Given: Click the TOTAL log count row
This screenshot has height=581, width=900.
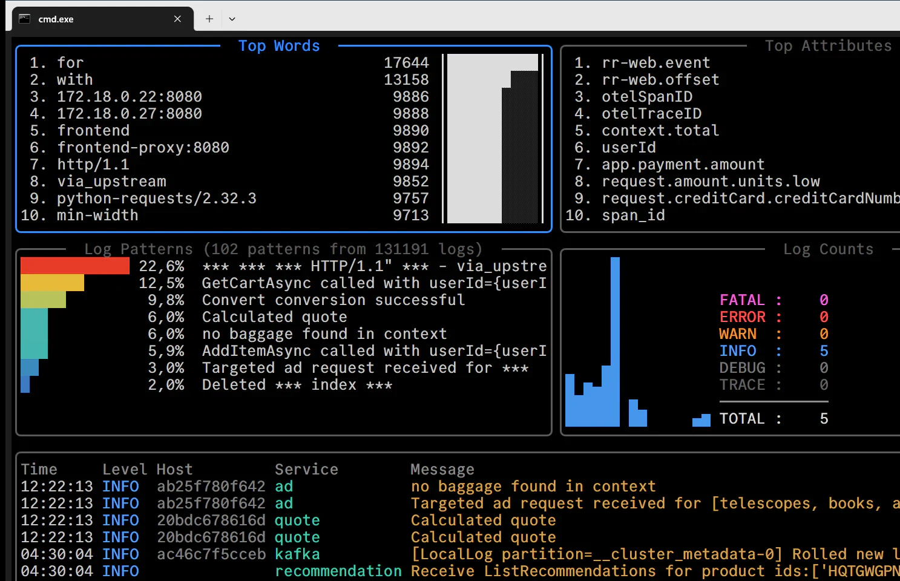Looking at the screenshot, I should [x=774, y=419].
